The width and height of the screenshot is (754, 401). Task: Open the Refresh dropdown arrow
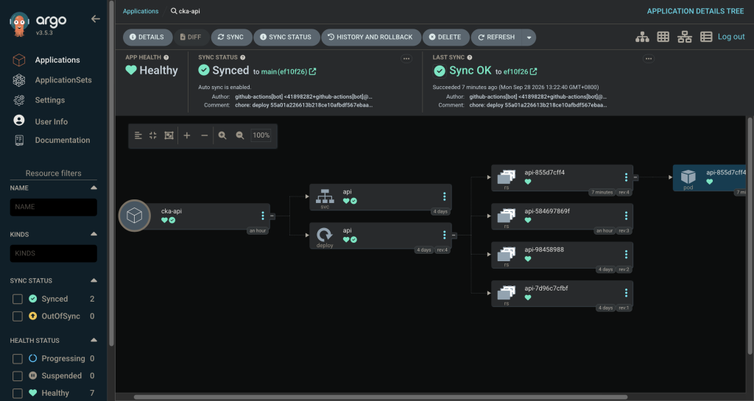529,38
